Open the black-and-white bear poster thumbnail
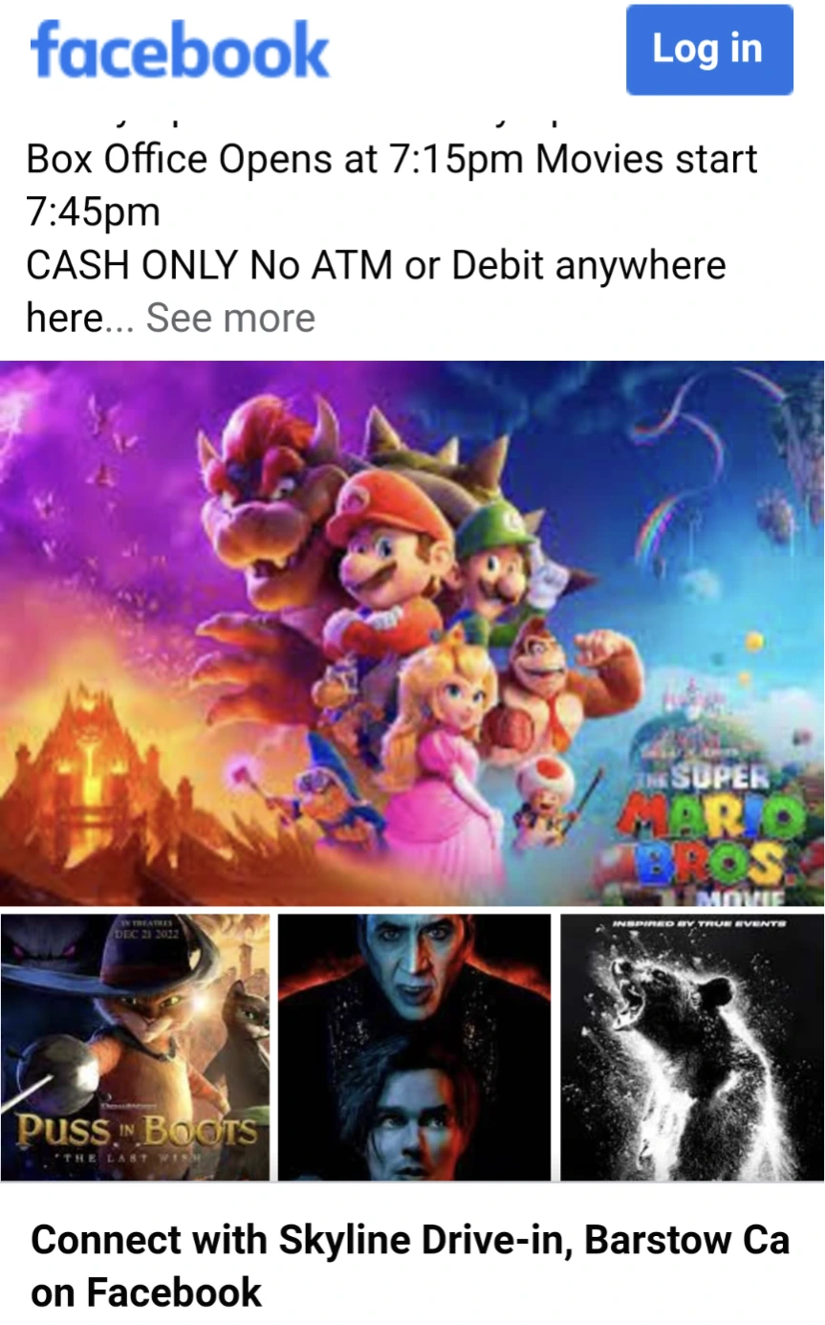The height and width of the screenshot is (1325, 825). (692, 1047)
